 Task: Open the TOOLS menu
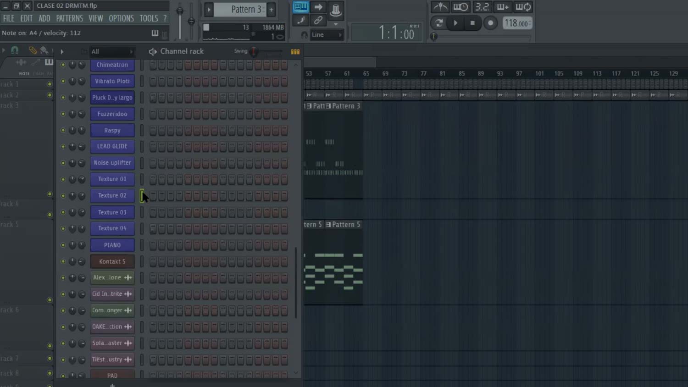[x=149, y=18]
